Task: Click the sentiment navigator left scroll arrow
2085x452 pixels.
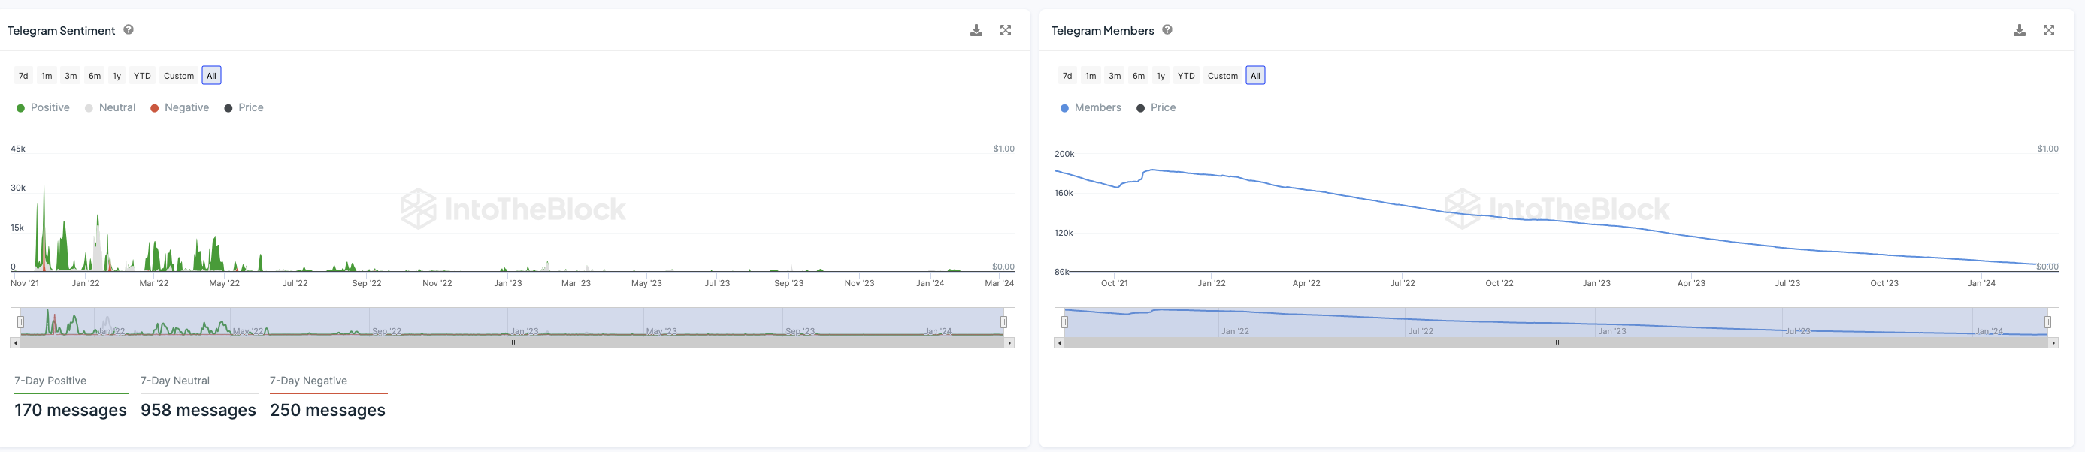Action: tap(14, 343)
